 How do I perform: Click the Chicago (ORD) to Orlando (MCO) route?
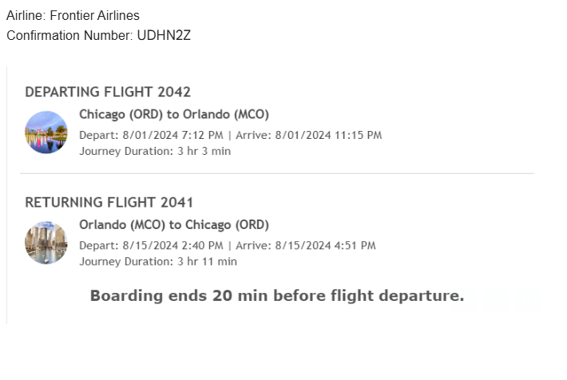tap(174, 114)
